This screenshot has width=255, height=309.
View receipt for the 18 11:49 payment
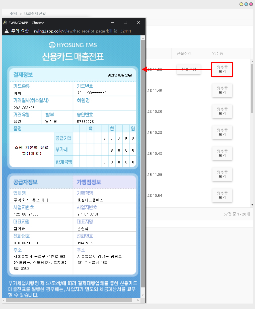point(222,90)
